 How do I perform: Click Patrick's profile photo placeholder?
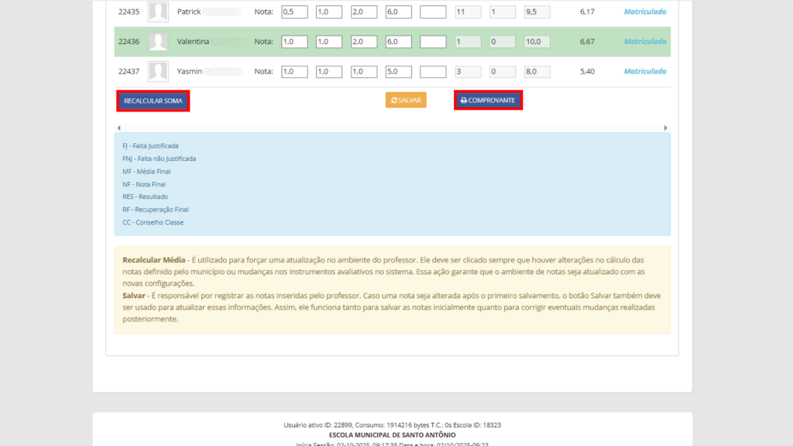click(x=158, y=12)
